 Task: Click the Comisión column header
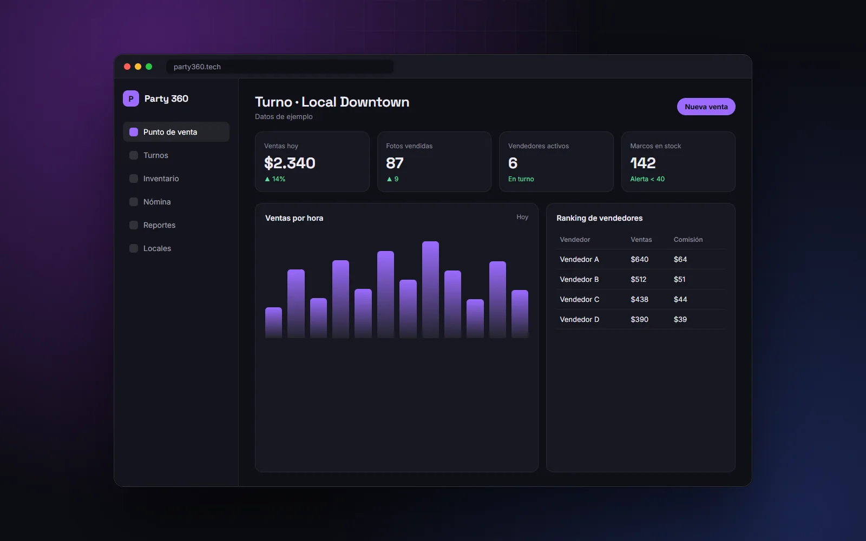click(688, 239)
